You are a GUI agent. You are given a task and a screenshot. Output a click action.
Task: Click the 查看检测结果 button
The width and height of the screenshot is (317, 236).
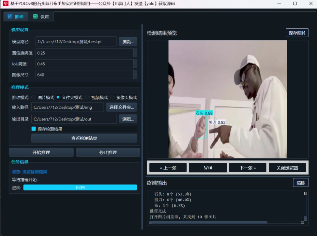coord(84,138)
